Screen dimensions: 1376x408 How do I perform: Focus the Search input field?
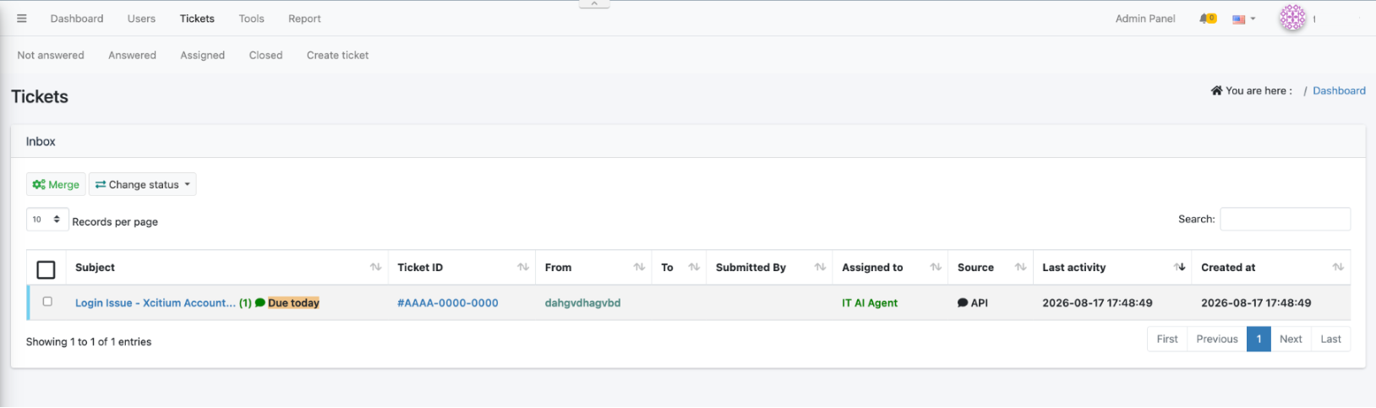point(1285,219)
